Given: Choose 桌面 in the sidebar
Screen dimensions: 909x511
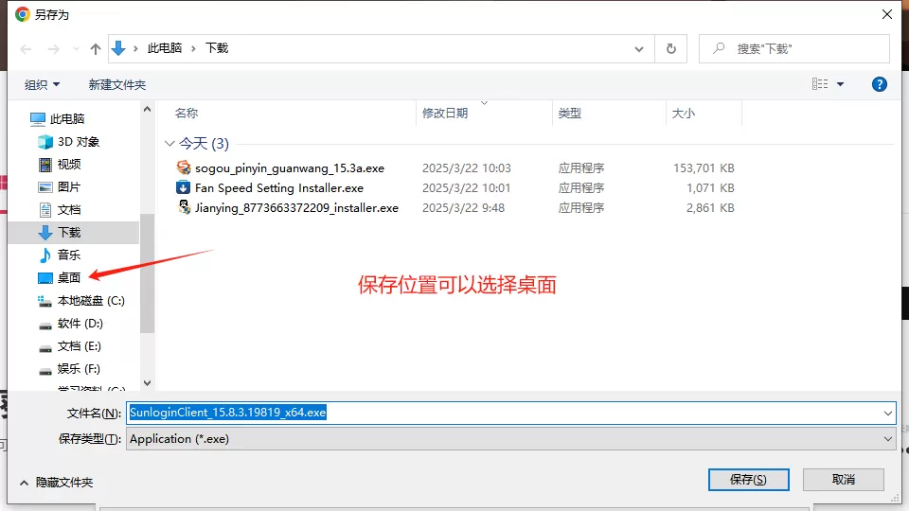Looking at the screenshot, I should [x=68, y=277].
